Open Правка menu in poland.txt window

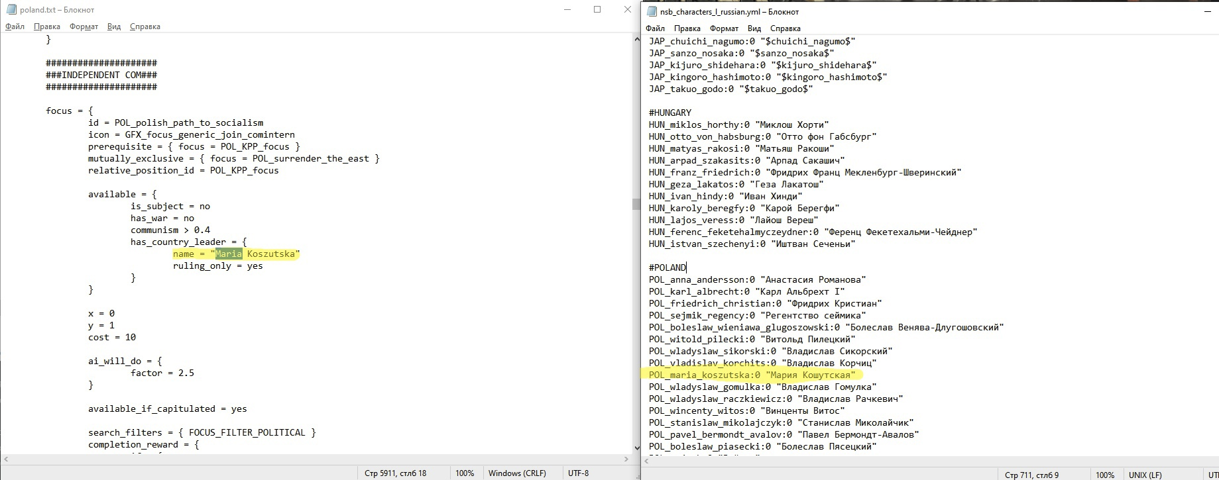pos(47,26)
